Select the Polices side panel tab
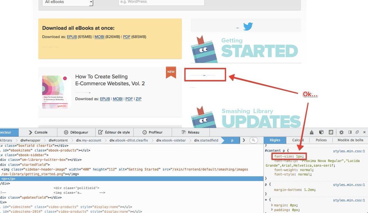This screenshot has width=368, height=213. click(321, 140)
